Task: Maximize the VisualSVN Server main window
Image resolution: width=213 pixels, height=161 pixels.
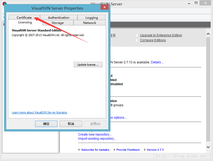Action: (196, 3)
